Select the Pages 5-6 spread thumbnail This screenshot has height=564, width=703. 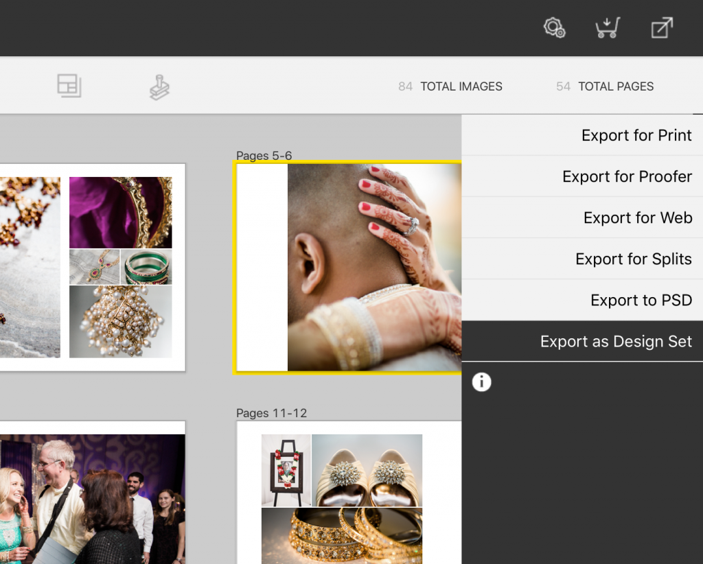tap(347, 268)
